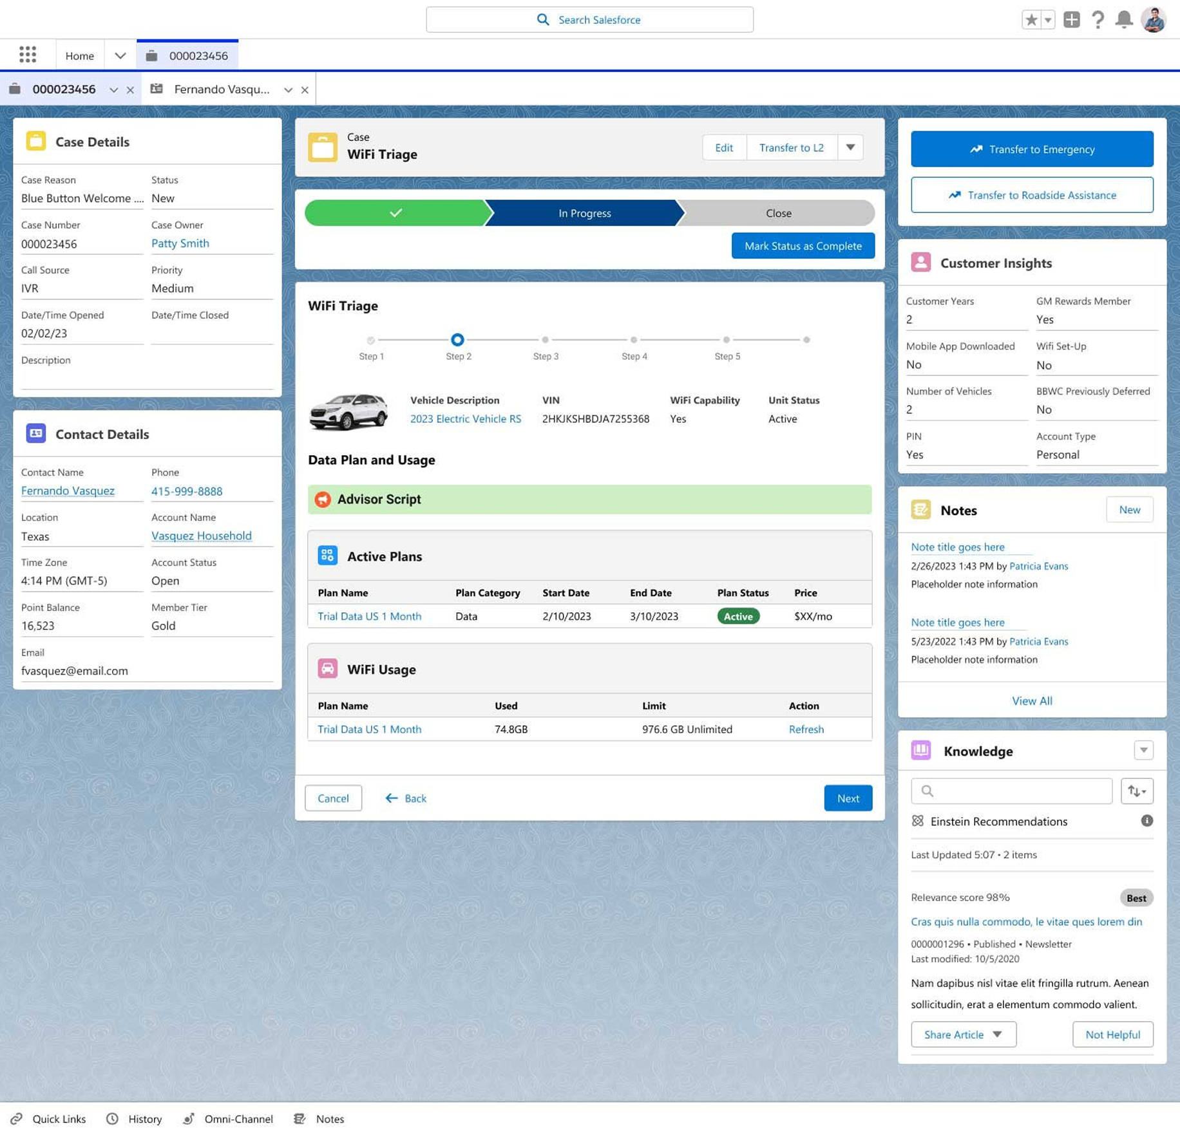Close the Fernando Vasqu... subtab

pyautogui.click(x=305, y=89)
